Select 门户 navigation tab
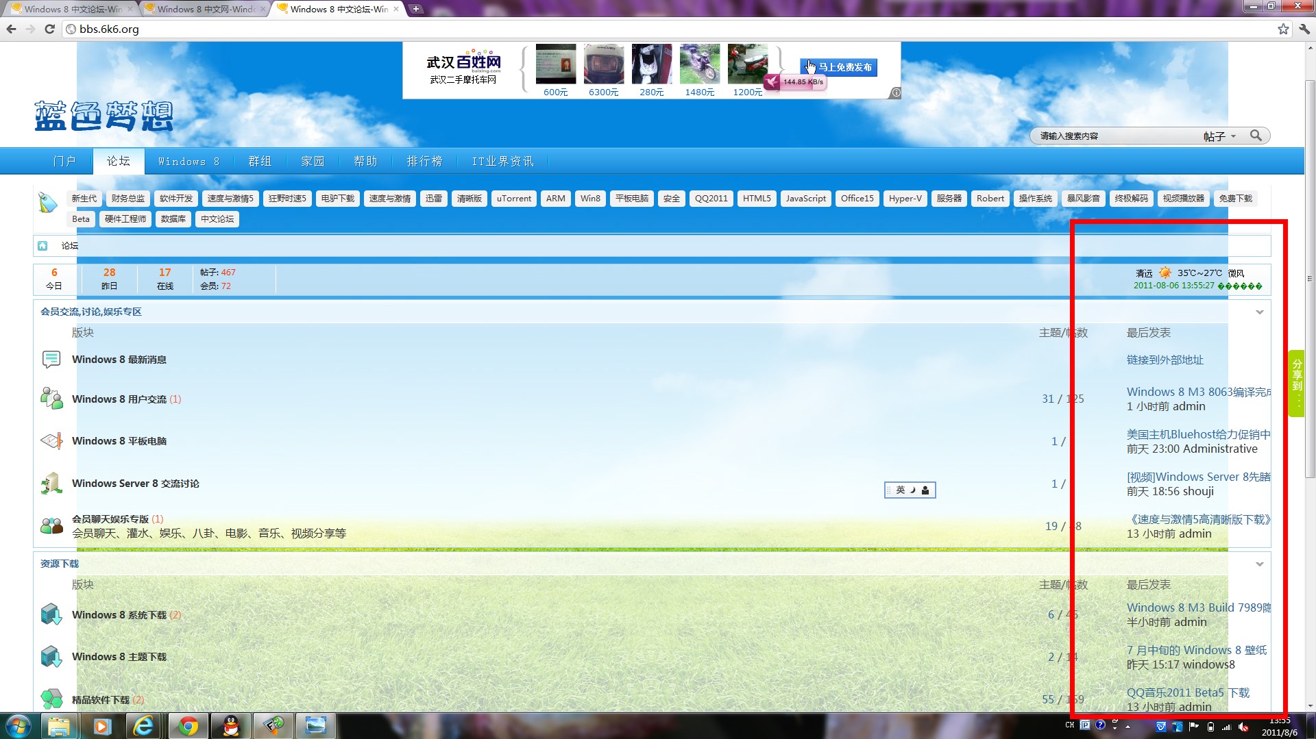This screenshot has width=1316, height=739. 64,161
